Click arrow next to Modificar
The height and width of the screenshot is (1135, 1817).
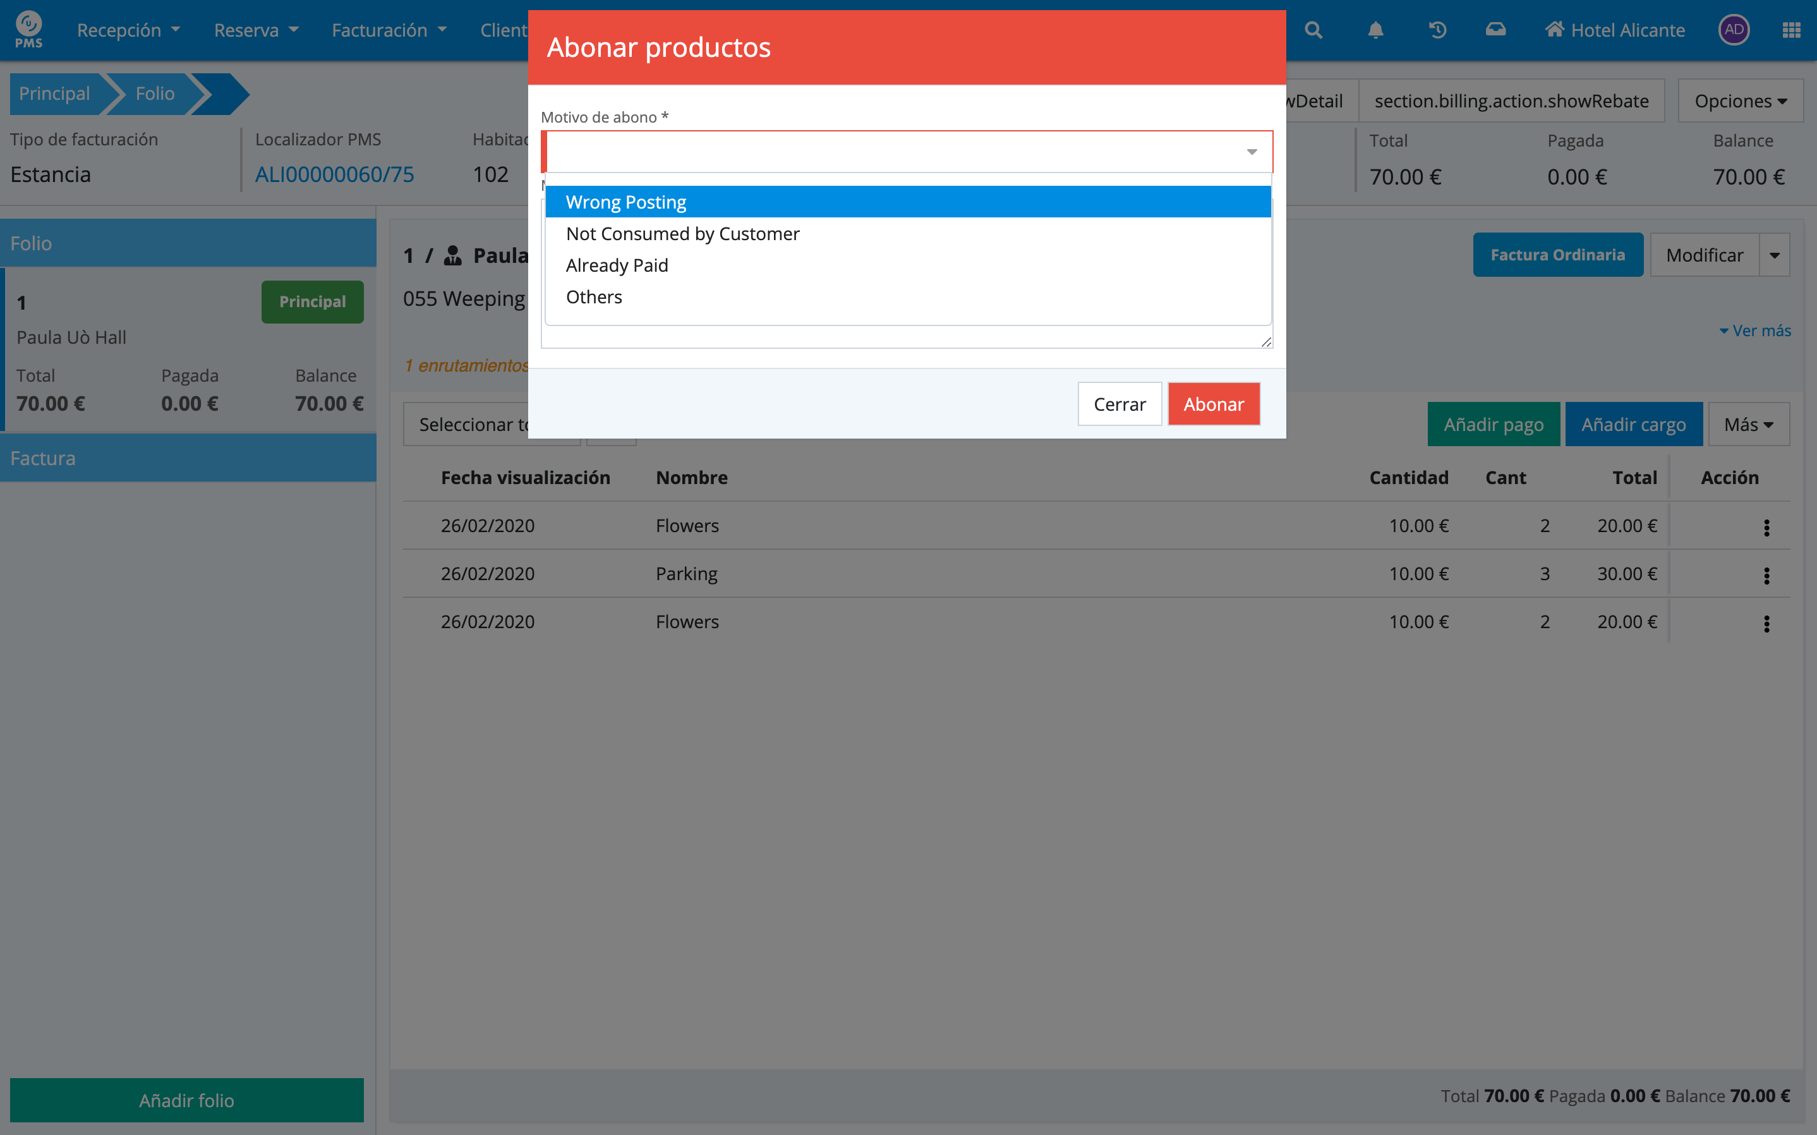(x=1774, y=255)
